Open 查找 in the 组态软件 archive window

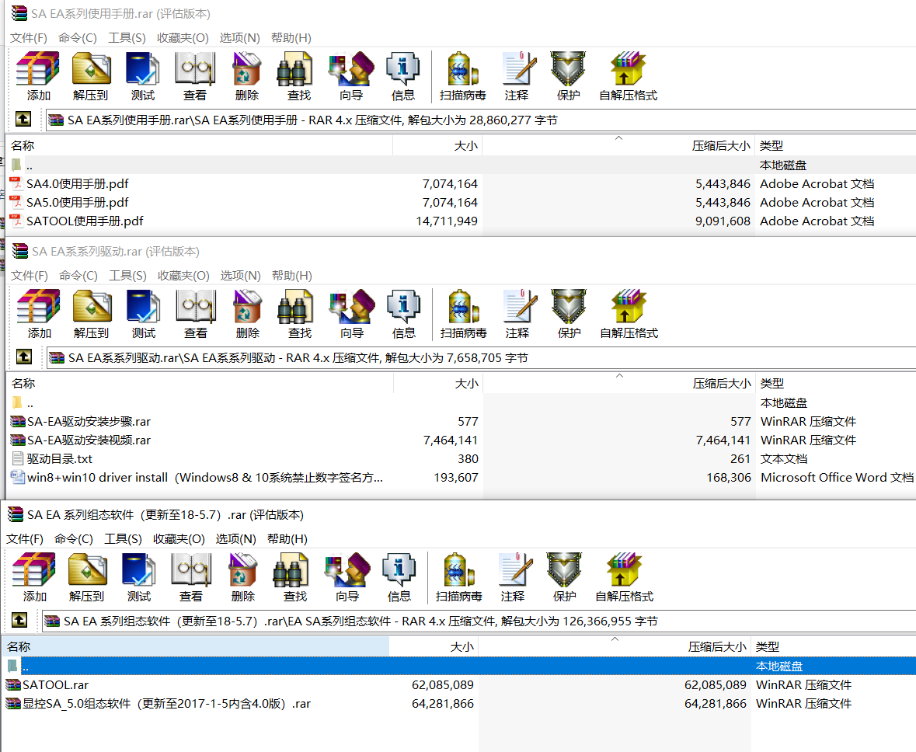pos(294,577)
